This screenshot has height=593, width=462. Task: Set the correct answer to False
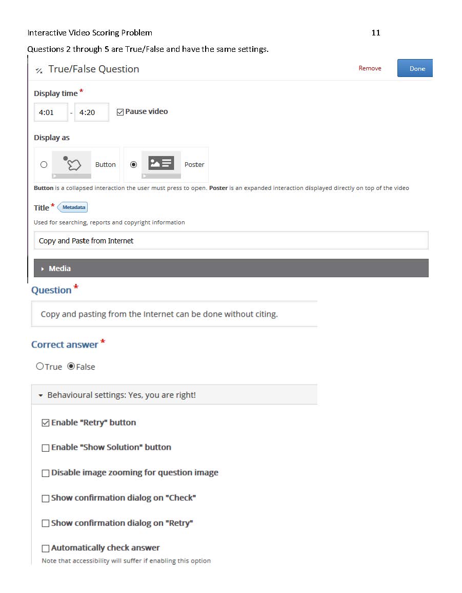[71, 366]
